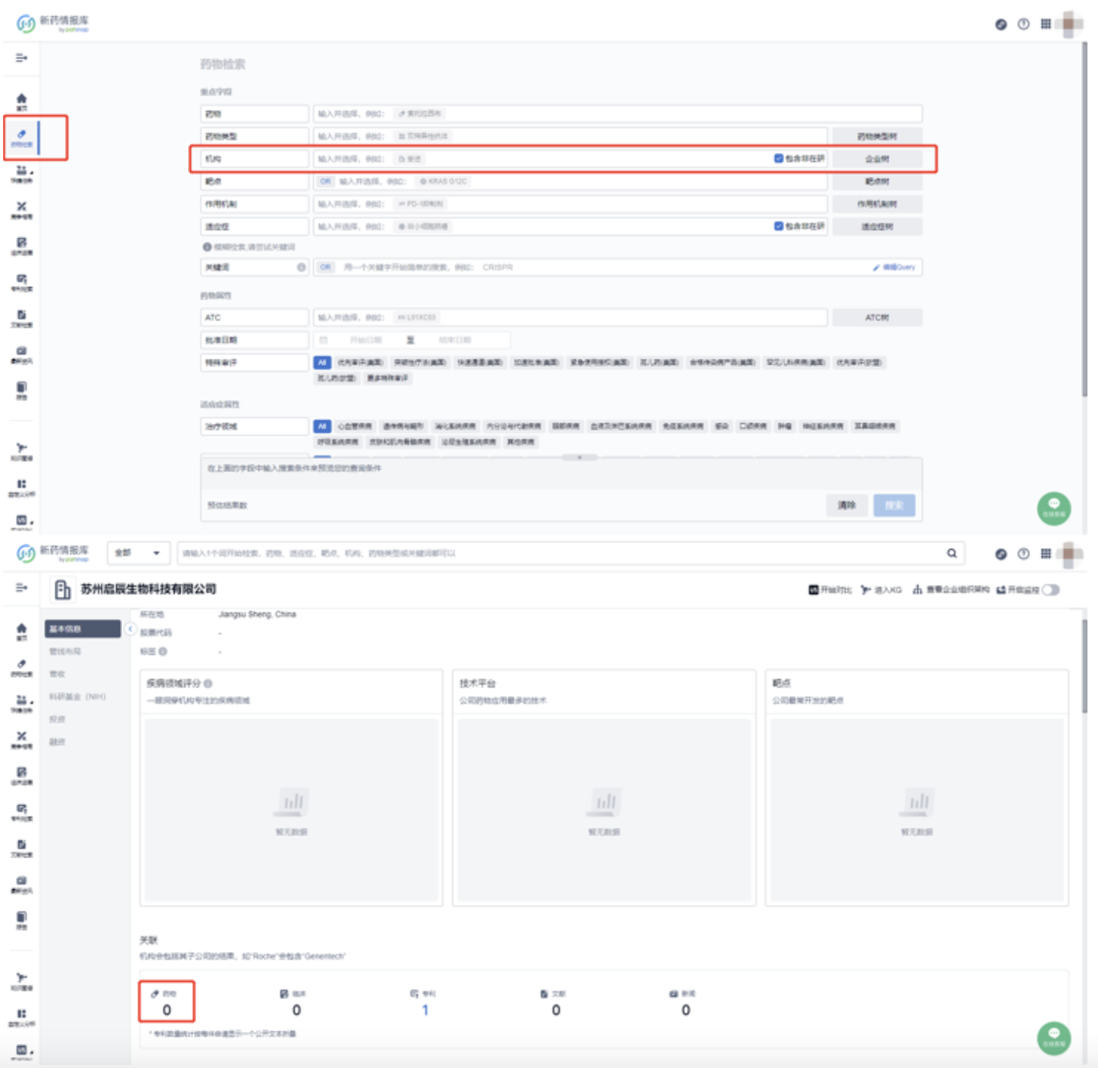Open the 全部 category dropdown in search bar
This screenshot has width=1098, height=1068.
pos(138,553)
